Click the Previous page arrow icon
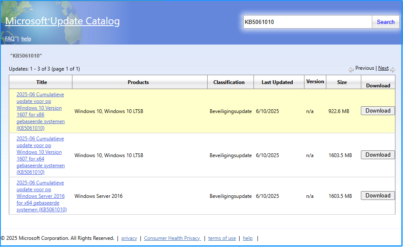The image size is (403, 247). (x=351, y=70)
